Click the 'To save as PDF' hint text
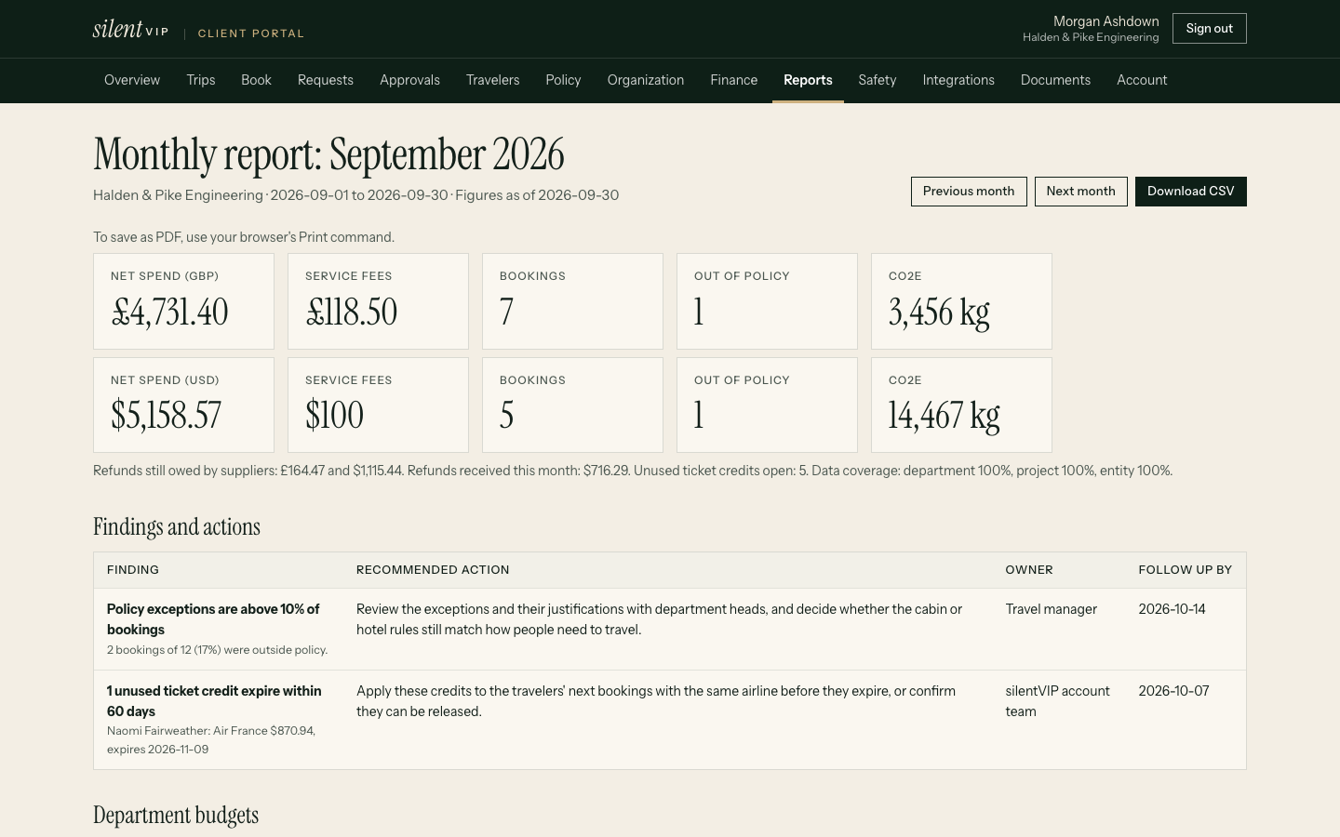Image resolution: width=1340 pixels, height=837 pixels. (x=244, y=237)
